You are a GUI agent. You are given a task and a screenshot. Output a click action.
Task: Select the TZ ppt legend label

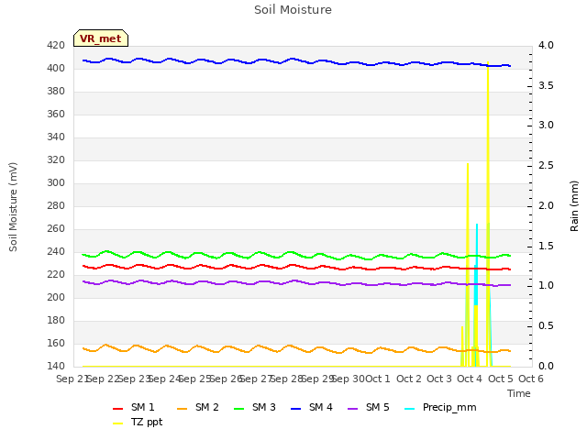tap(147, 423)
